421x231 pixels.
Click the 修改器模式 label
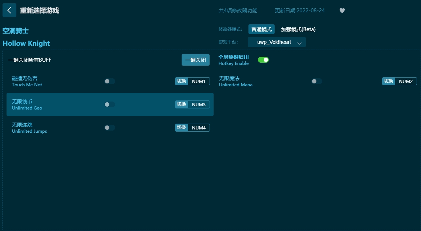230,29
